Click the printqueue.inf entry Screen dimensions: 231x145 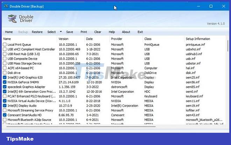[195, 45]
